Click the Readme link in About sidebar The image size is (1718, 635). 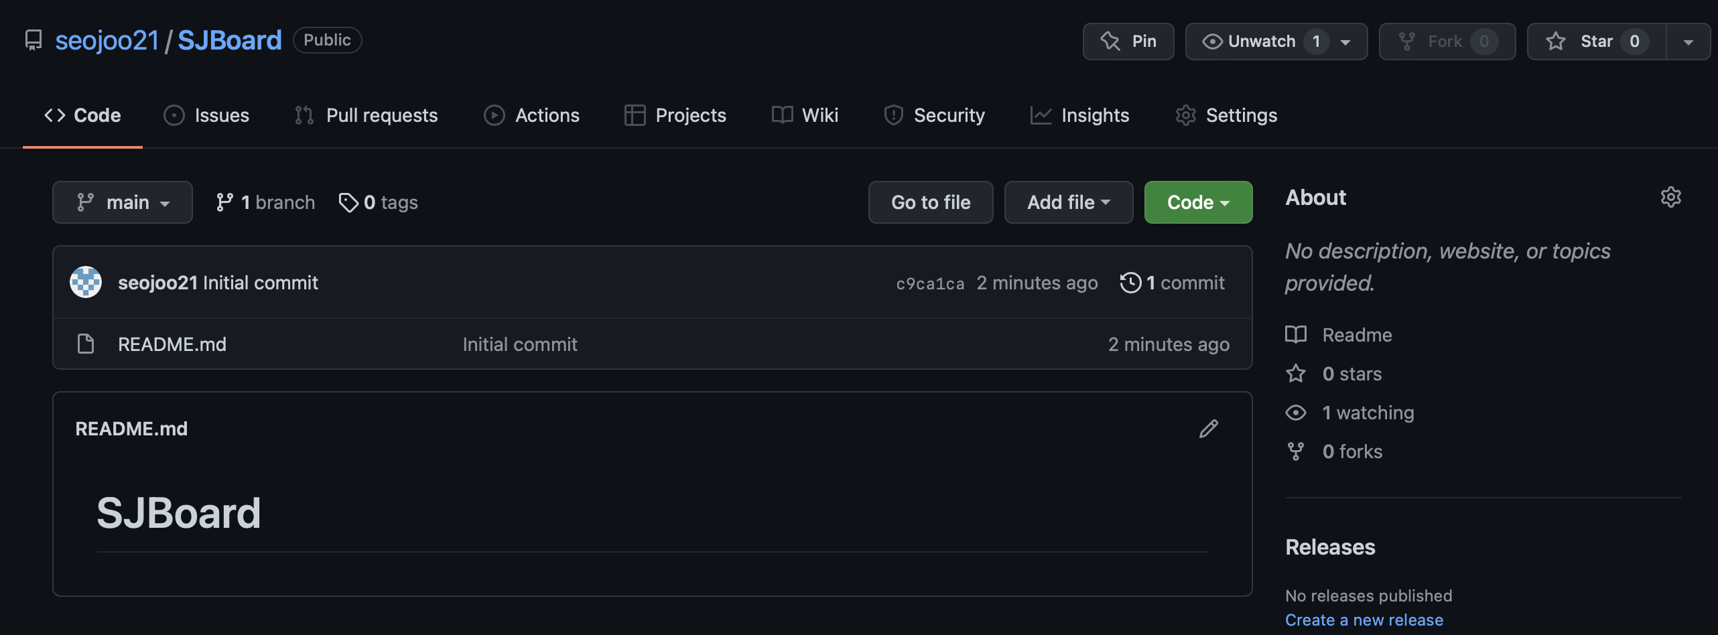pos(1357,335)
